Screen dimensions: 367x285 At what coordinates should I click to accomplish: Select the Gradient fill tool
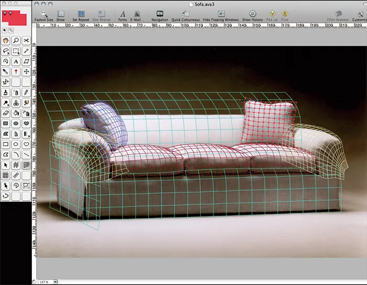point(26,134)
